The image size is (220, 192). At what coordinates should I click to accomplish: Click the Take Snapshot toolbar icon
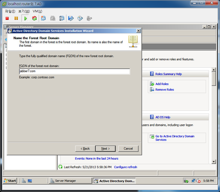[x=44, y=18]
